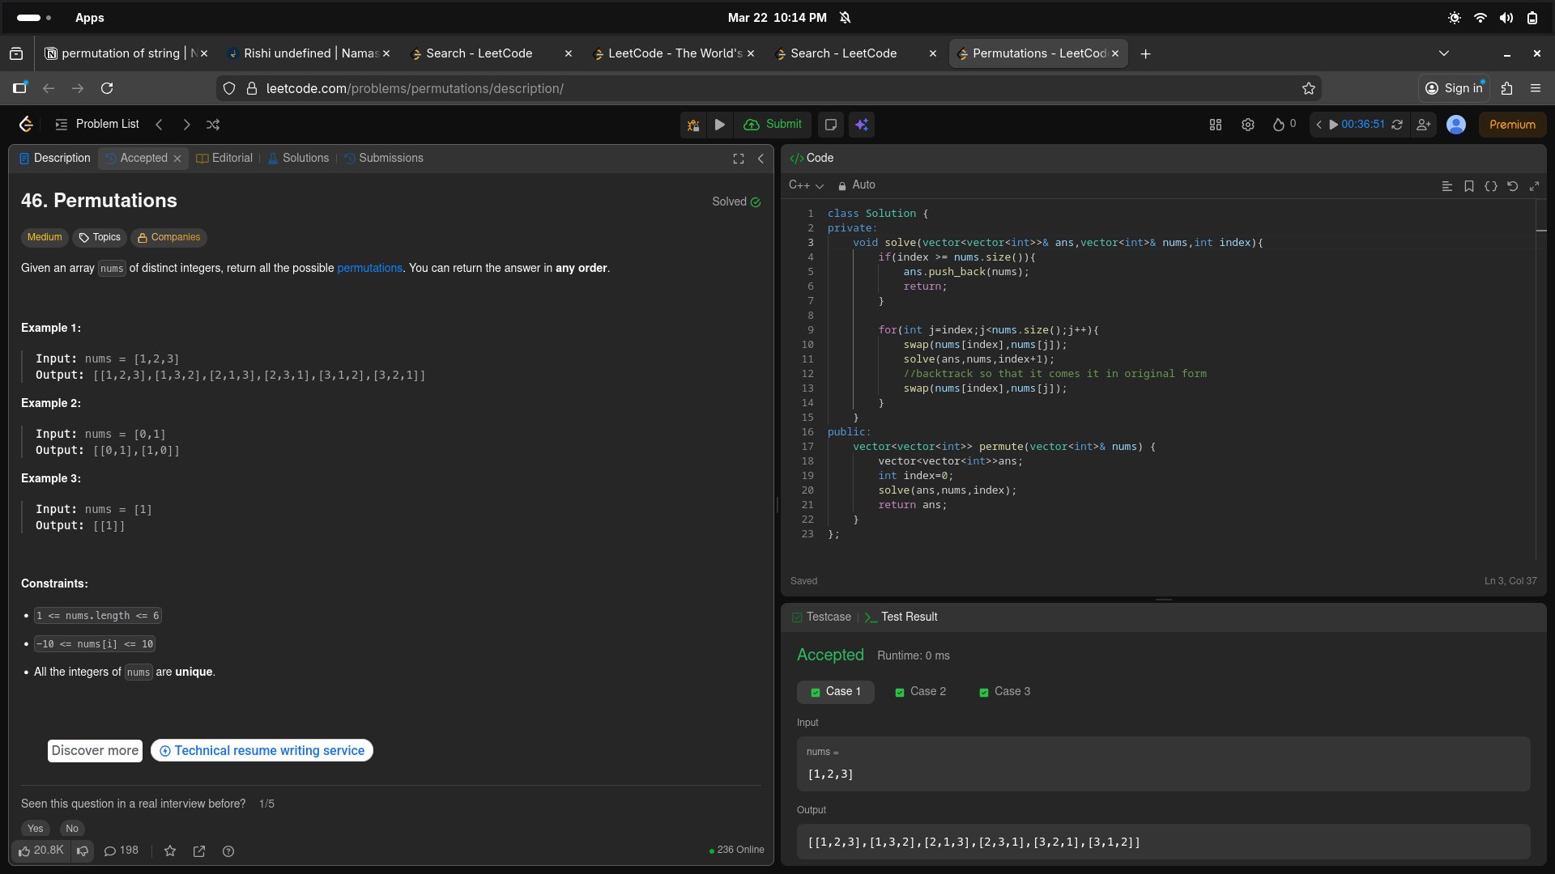Click the thumbs down dislike icon

[x=82, y=851]
